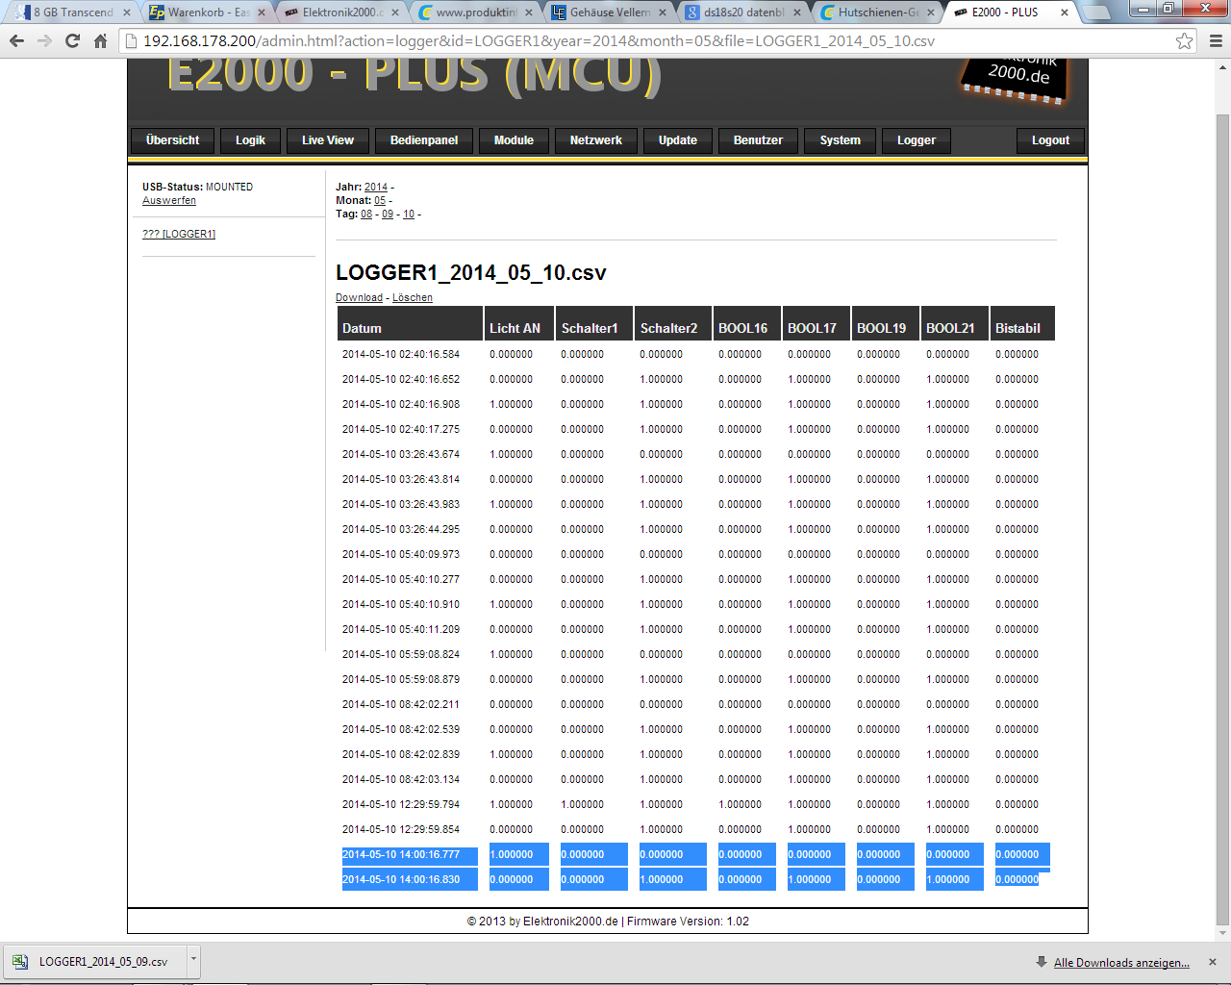1231x985 pixels.
Task: Click the Löschen link
Action: (x=412, y=298)
